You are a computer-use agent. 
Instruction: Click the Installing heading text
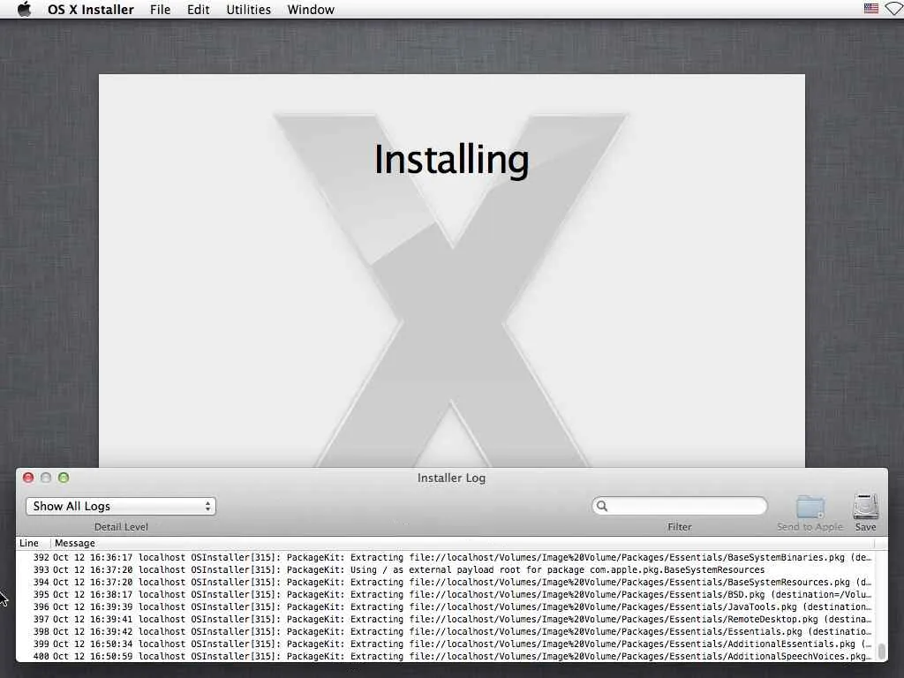tap(451, 160)
